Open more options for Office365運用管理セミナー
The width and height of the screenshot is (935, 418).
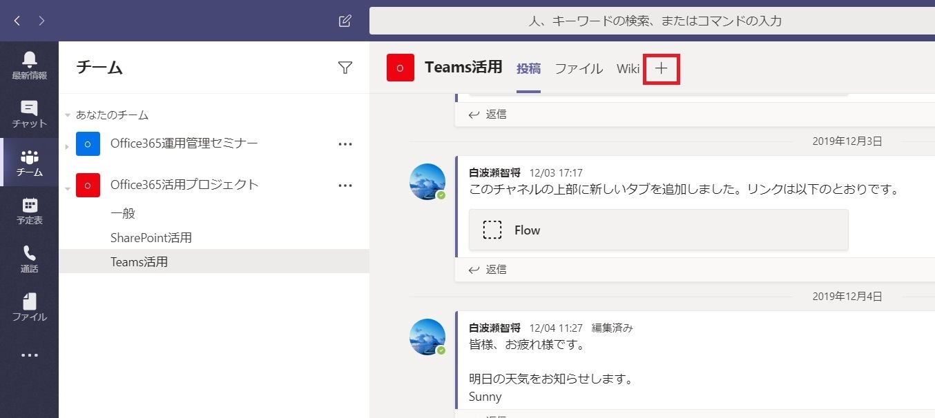pyautogui.click(x=345, y=144)
